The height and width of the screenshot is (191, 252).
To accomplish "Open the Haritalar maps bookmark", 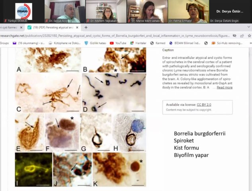I will [137, 43].
